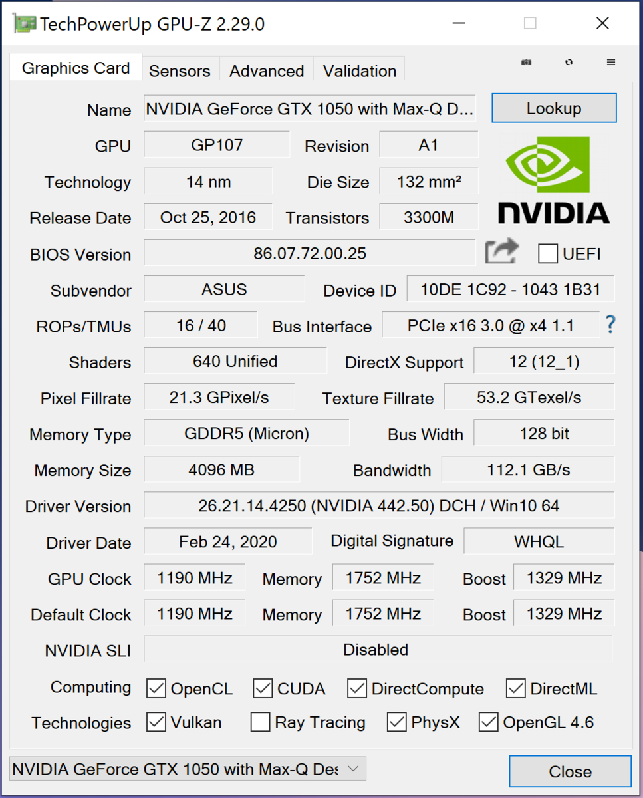Click the Lookup button

pyautogui.click(x=554, y=108)
